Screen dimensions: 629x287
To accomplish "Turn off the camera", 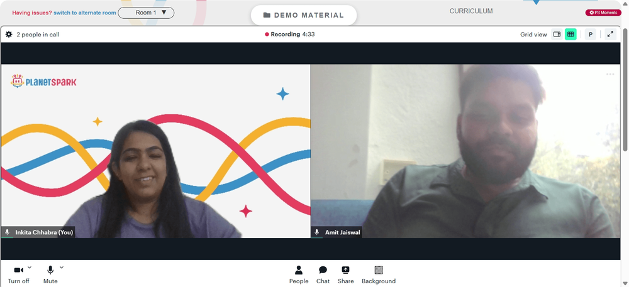I will [18, 274].
